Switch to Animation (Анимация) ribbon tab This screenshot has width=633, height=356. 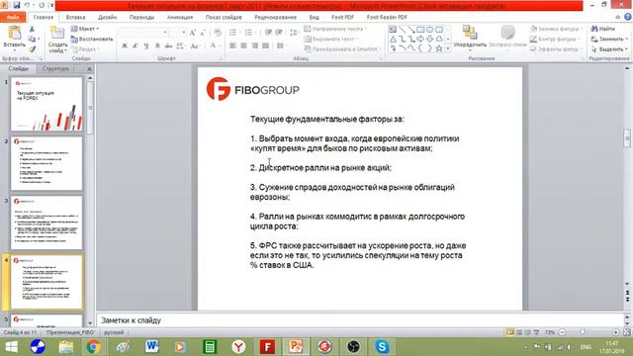pyautogui.click(x=180, y=17)
